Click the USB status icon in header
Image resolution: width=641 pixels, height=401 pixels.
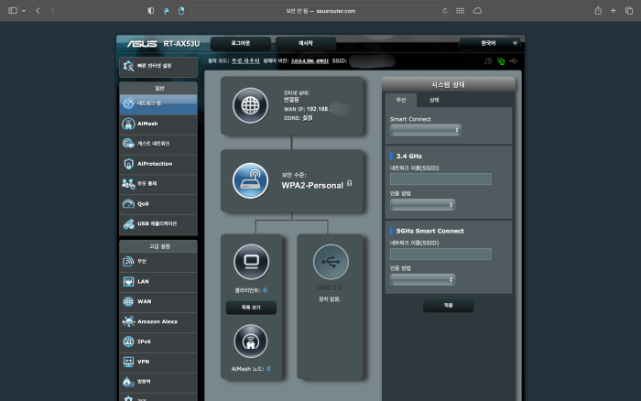pyautogui.click(x=514, y=61)
